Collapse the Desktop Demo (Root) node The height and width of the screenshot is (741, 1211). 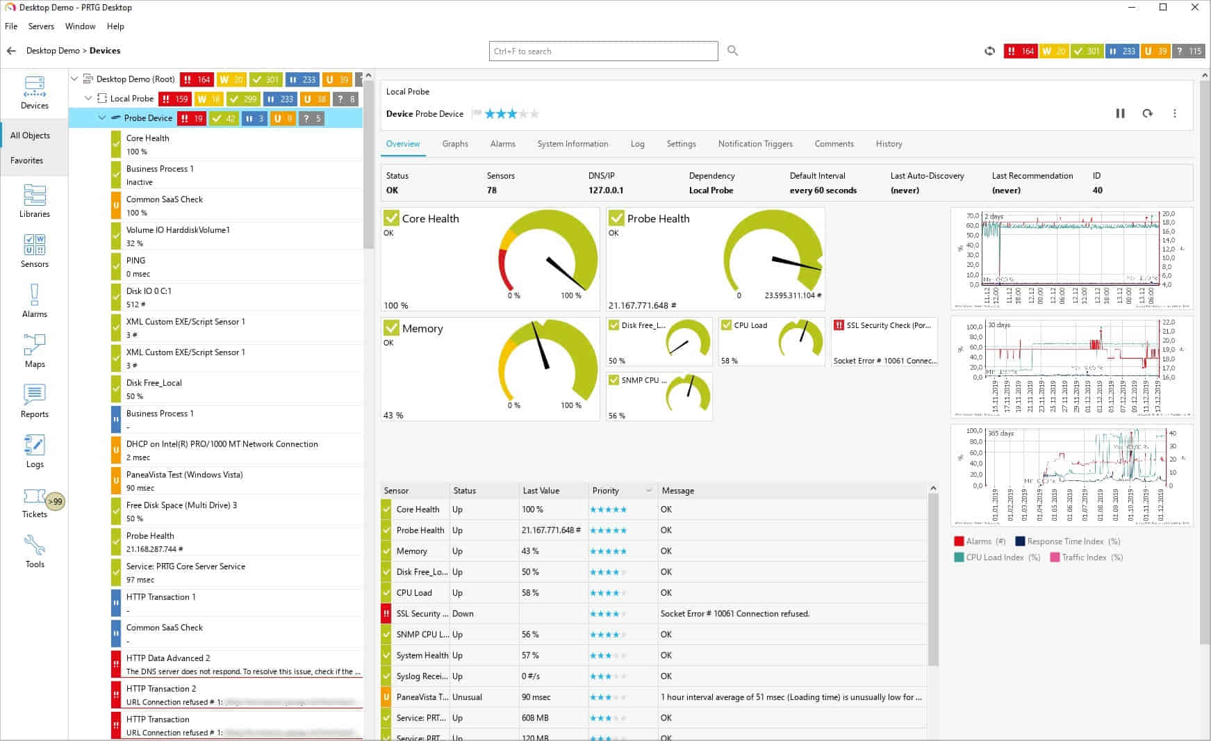click(x=76, y=79)
